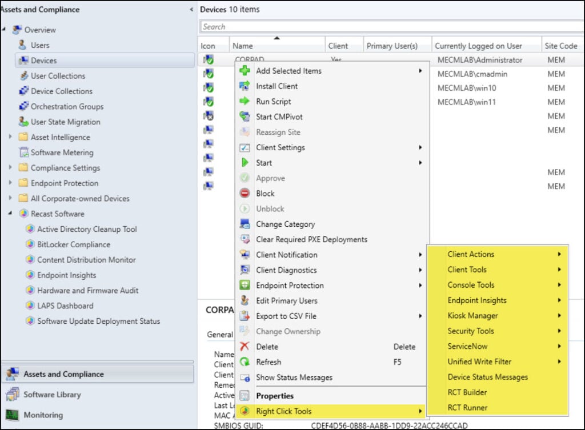
Task: Click the Client Settings checkbox-style icon
Action: click(x=245, y=147)
